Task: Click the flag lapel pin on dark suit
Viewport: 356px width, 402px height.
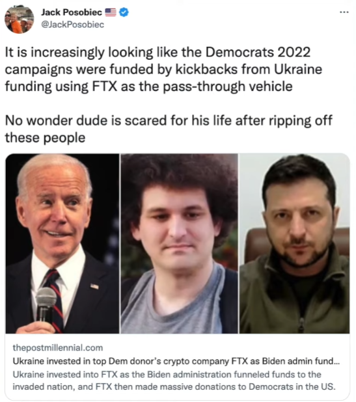Action: (x=94, y=286)
